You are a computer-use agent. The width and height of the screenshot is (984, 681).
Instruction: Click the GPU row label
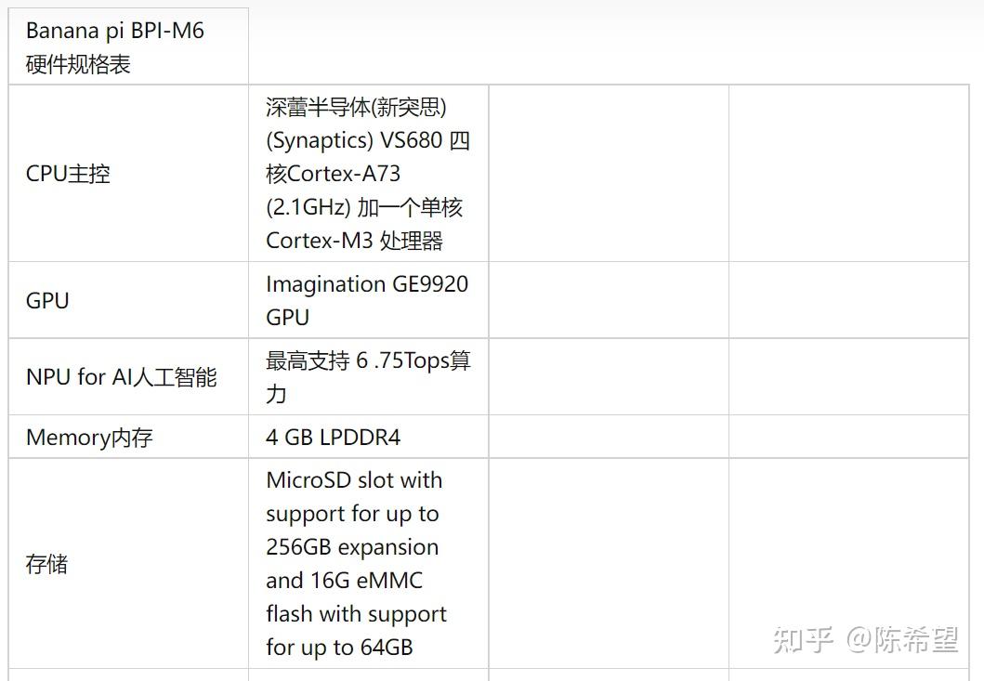(47, 300)
